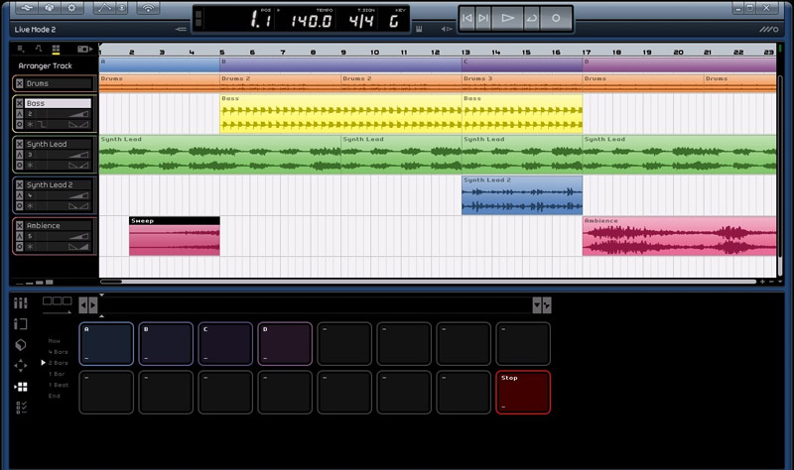Click the automation curve button in top toolbar
The height and width of the screenshot is (470, 794).
[x=104, y=8]
